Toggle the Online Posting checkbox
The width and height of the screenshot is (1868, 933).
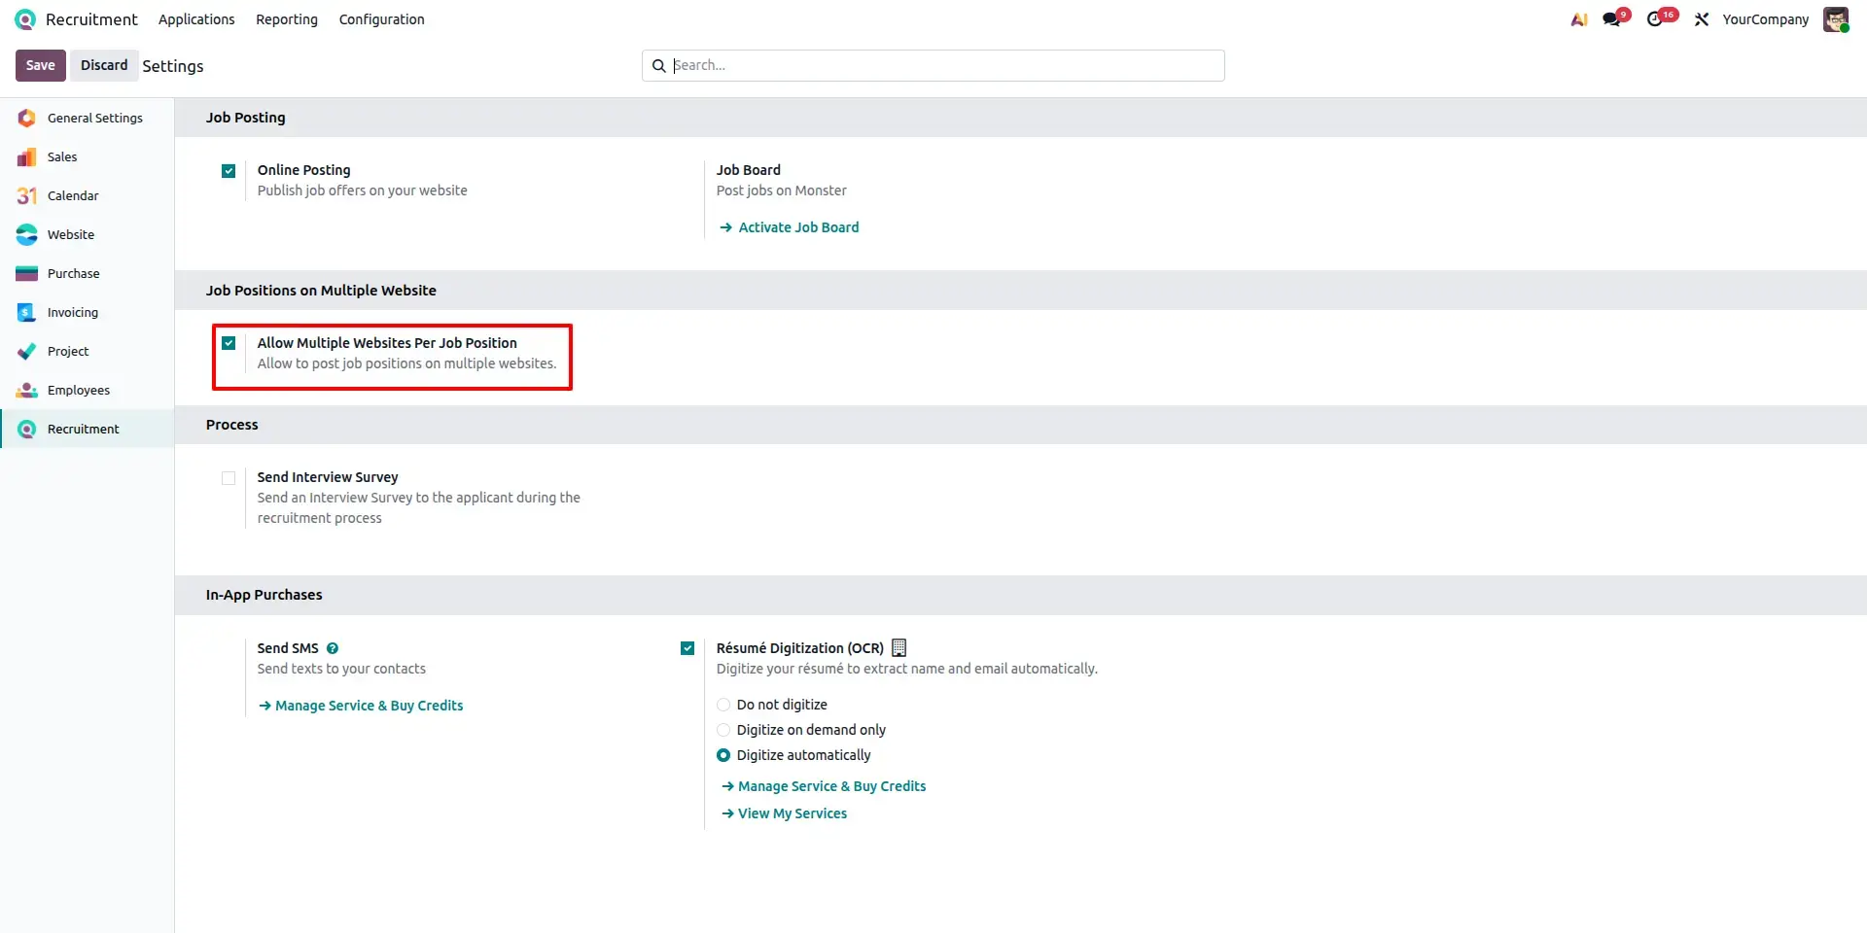coord(229,171)
